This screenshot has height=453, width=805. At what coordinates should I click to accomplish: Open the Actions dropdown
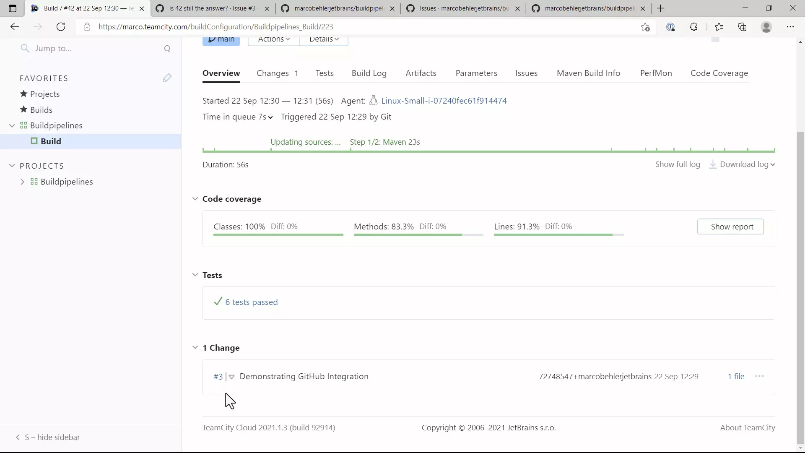tap(273, 39)
